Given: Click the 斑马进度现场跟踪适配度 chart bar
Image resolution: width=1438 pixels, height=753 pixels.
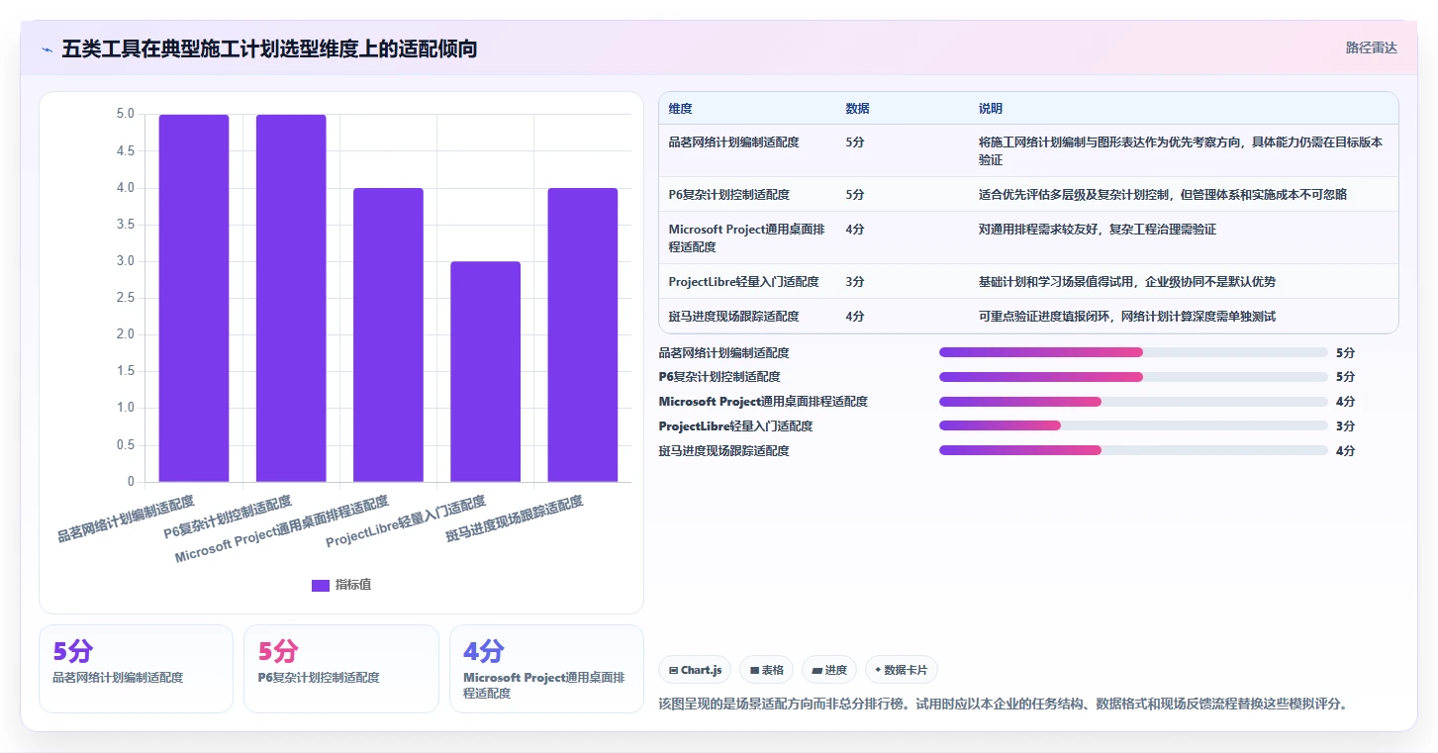Looking at the screenshot, I should coord(582,334).
